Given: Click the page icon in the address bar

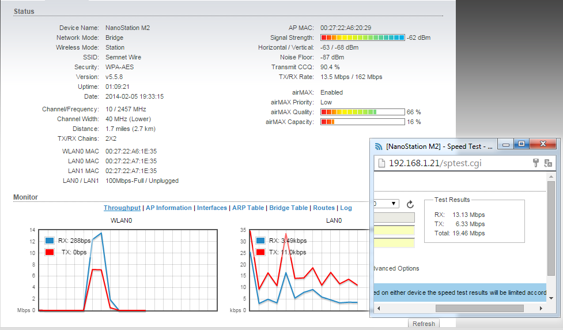Looking at the screenshot, I should tap(381, 163).
